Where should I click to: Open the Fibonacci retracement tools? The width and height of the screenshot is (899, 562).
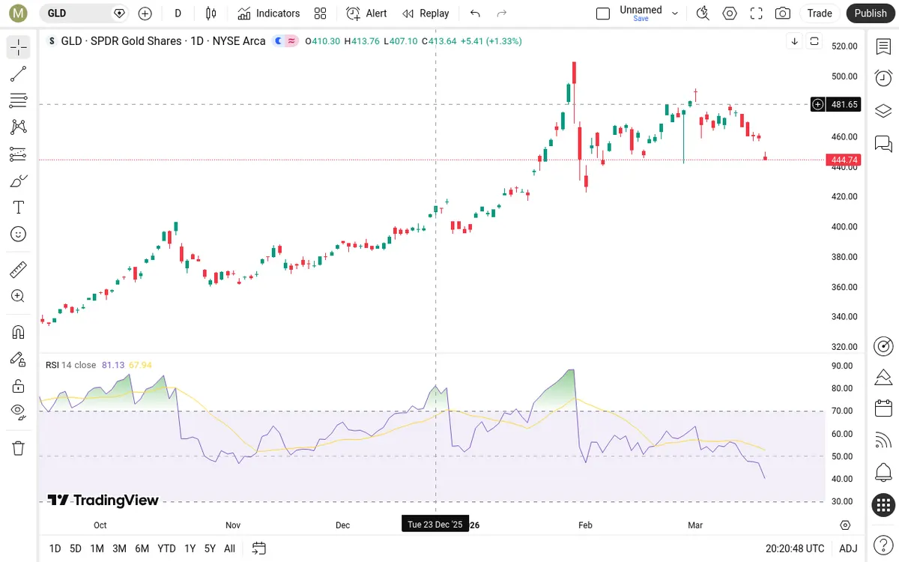click(x=19, y=100)
